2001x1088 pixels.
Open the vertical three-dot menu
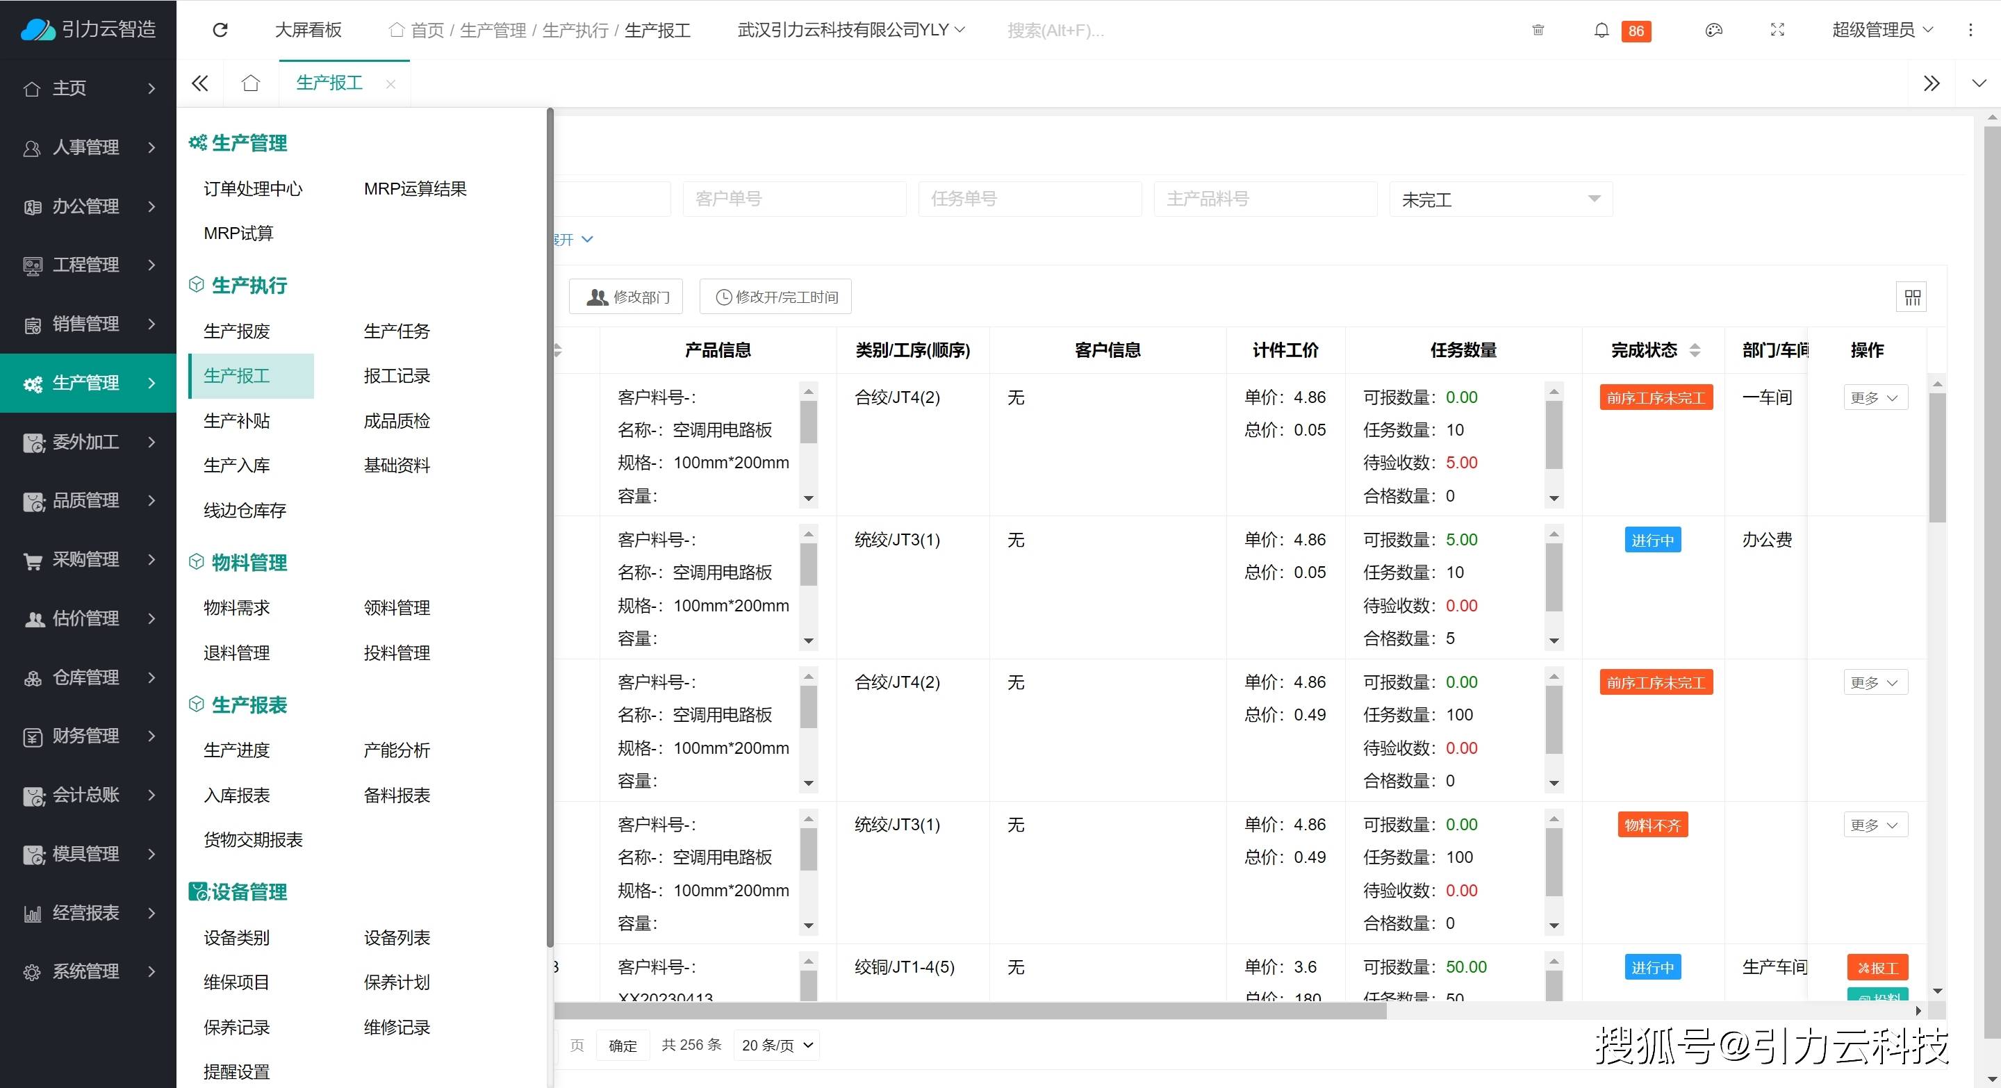click(x=1970, y=31)
